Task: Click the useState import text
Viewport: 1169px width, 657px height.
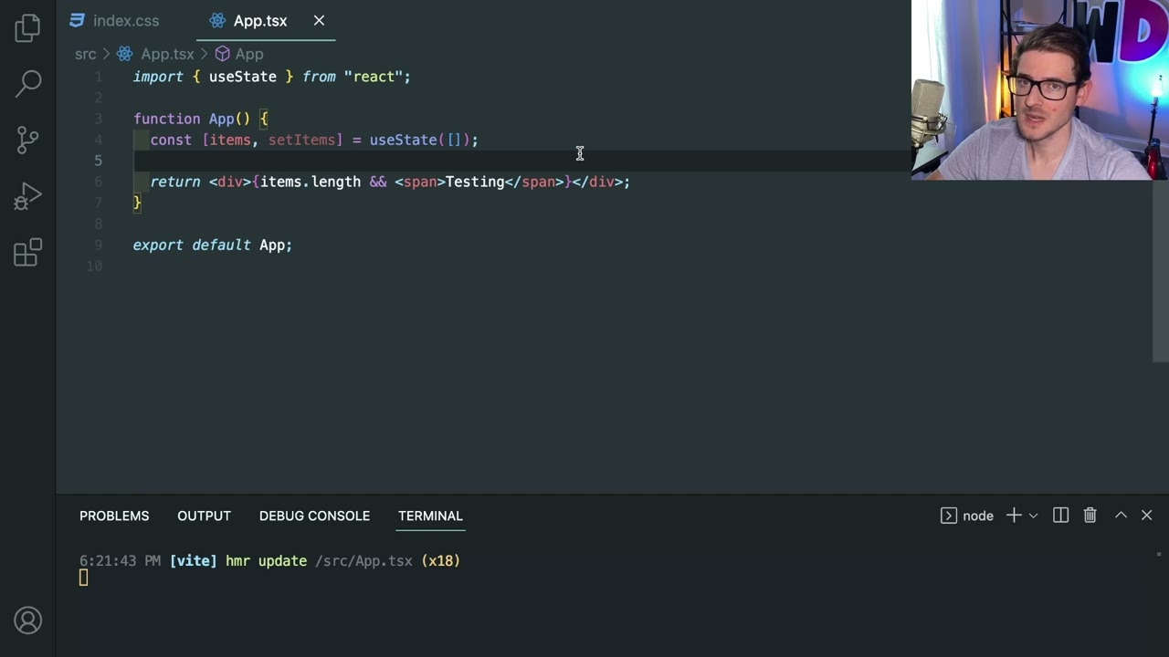Action: point(242,77)
